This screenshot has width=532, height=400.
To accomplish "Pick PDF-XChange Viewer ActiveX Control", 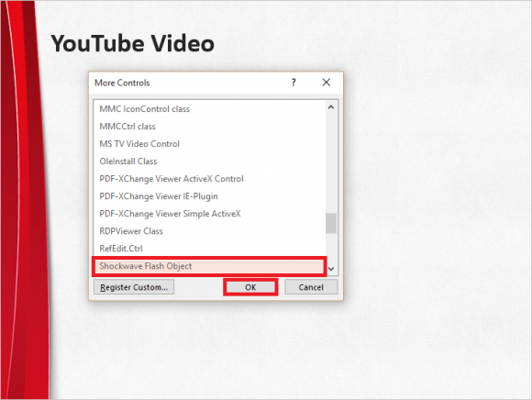I will click(x=209, y=179).
